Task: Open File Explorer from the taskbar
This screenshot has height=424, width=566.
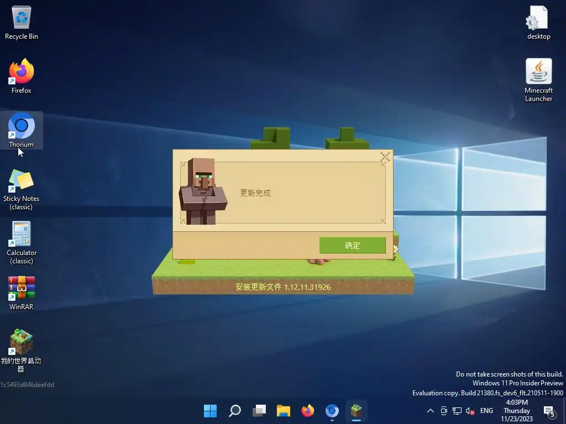Action: tap(284, 411)
